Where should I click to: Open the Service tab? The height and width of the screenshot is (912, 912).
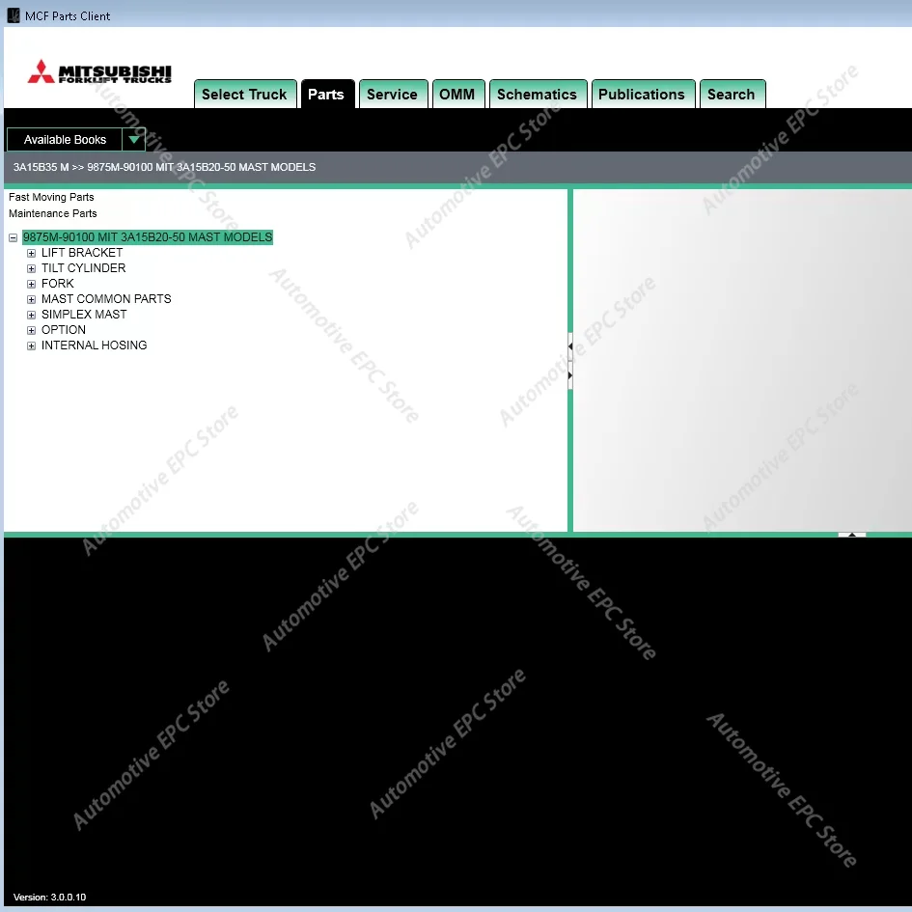(x=393, y=94)
